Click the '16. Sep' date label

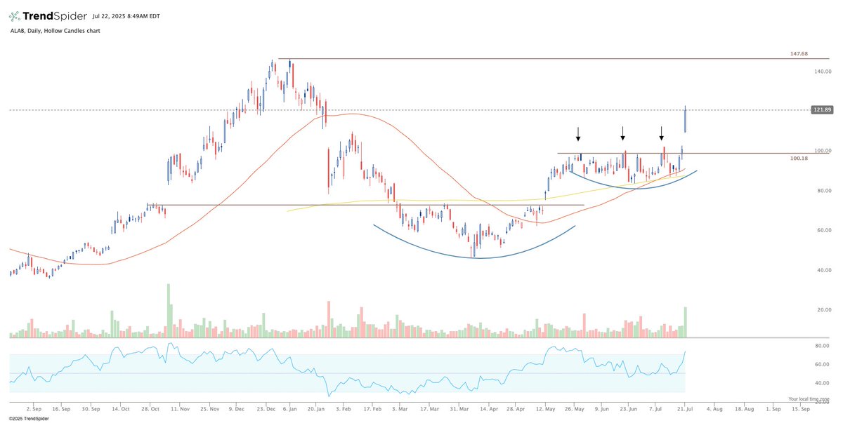[x=61, y=408]
